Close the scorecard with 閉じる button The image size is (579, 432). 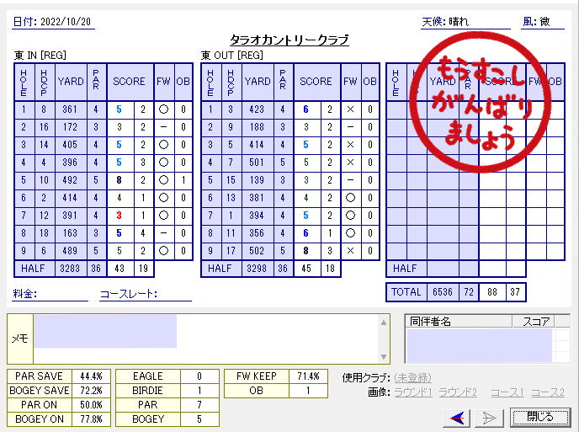540,418
